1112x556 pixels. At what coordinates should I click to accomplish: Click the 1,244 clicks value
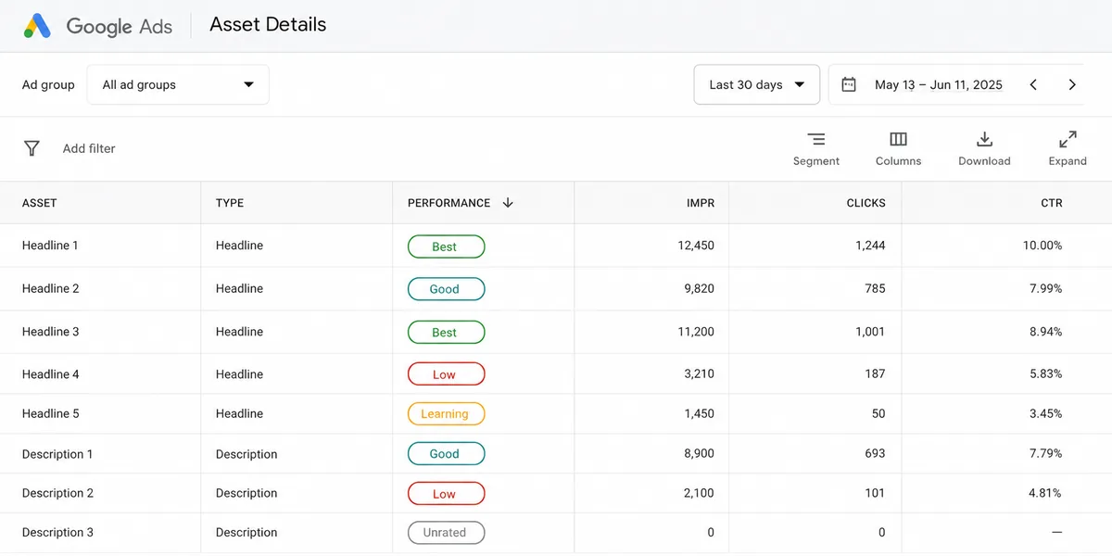pos(870,246)
